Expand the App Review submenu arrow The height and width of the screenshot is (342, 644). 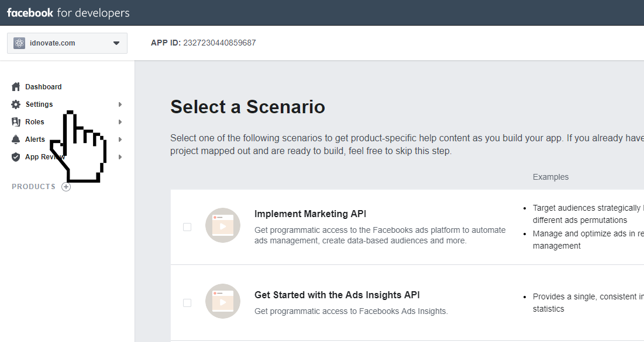click(120, 157)
